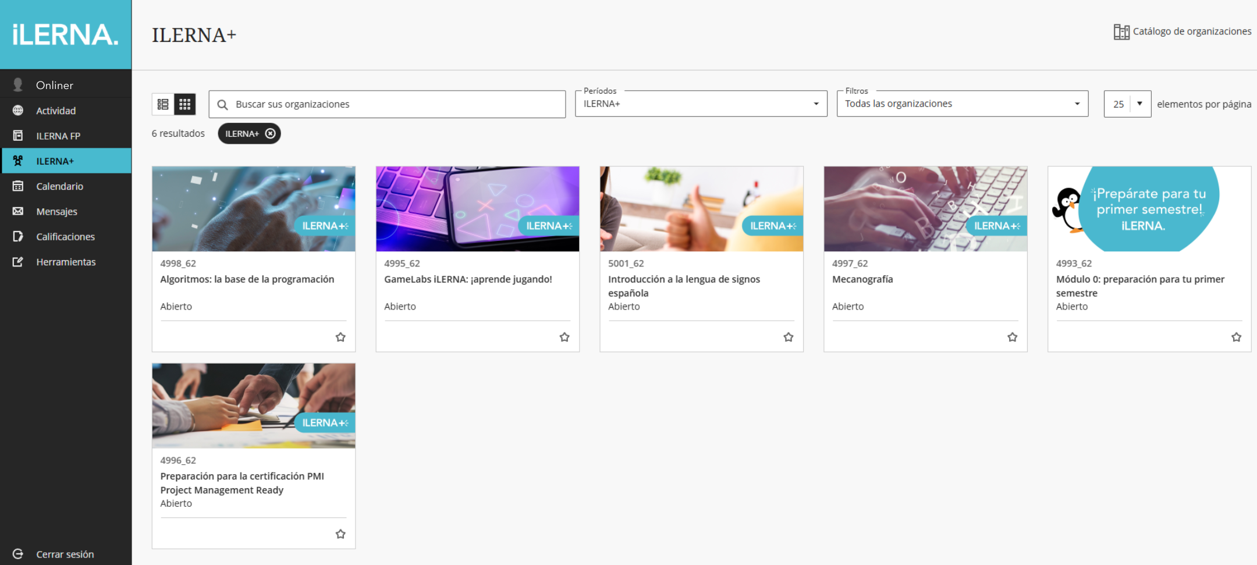Viewport: 1257px width, 565px height.
Task: Click the course ID 5001_62
Action: click(x=626, y=264)
